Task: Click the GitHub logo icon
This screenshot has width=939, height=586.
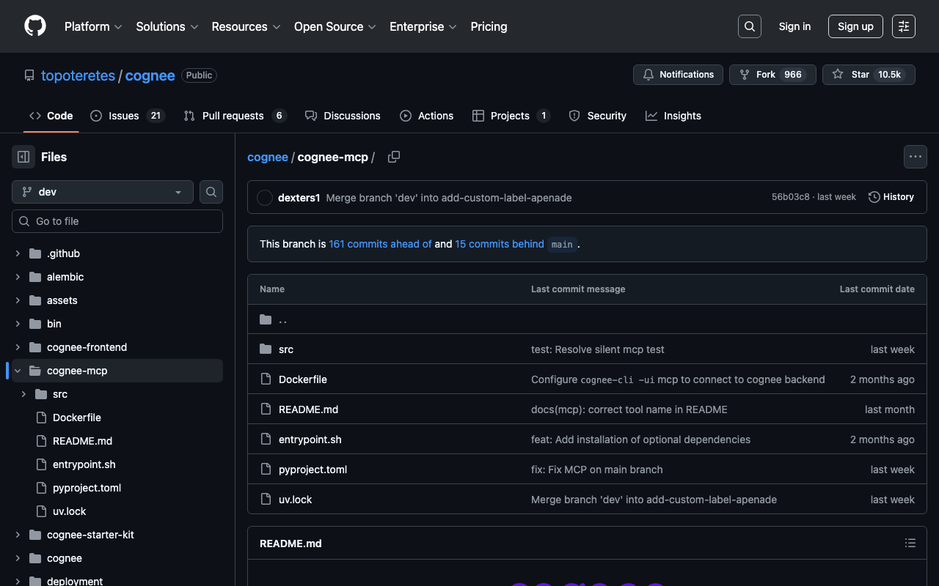Action: pos(35,26)
